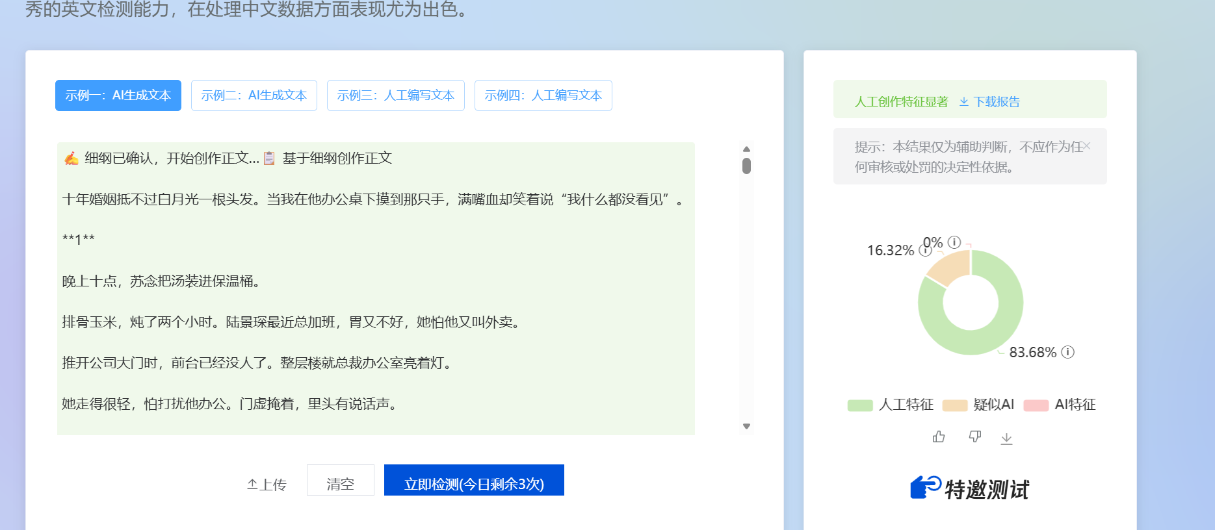
Task: Click info icon next to 83.68%
Action: (x=1068, y=352)
